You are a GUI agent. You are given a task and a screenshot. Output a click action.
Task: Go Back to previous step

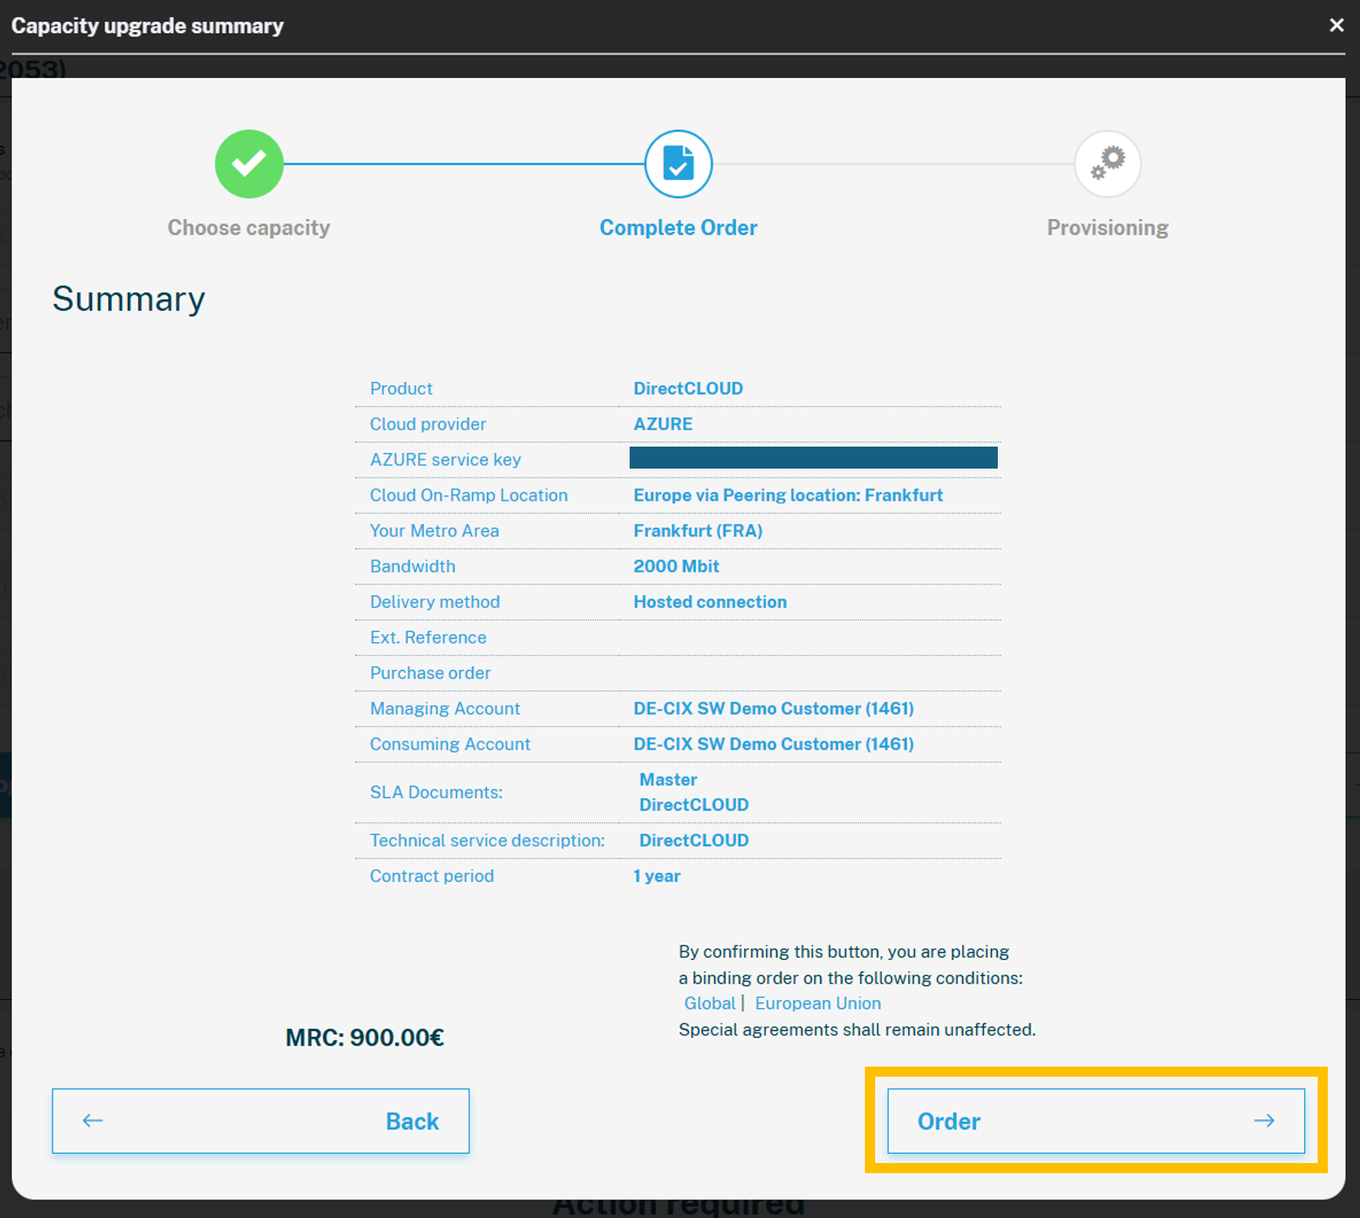pyautogui.click(x=261, y=1121)
